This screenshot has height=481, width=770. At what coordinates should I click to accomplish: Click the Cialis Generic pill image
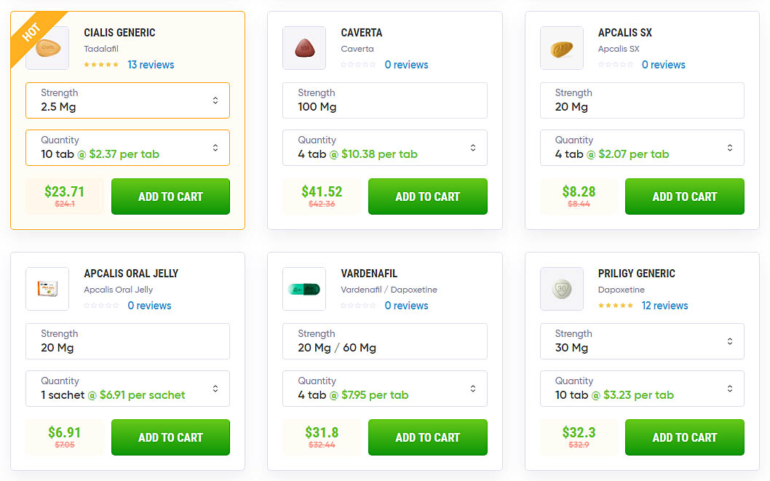click(x=47, y=47)
